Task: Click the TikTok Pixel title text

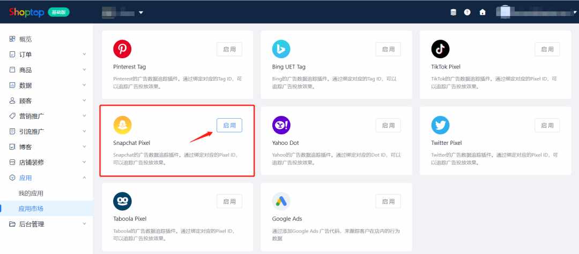Action: click(446, 67)
